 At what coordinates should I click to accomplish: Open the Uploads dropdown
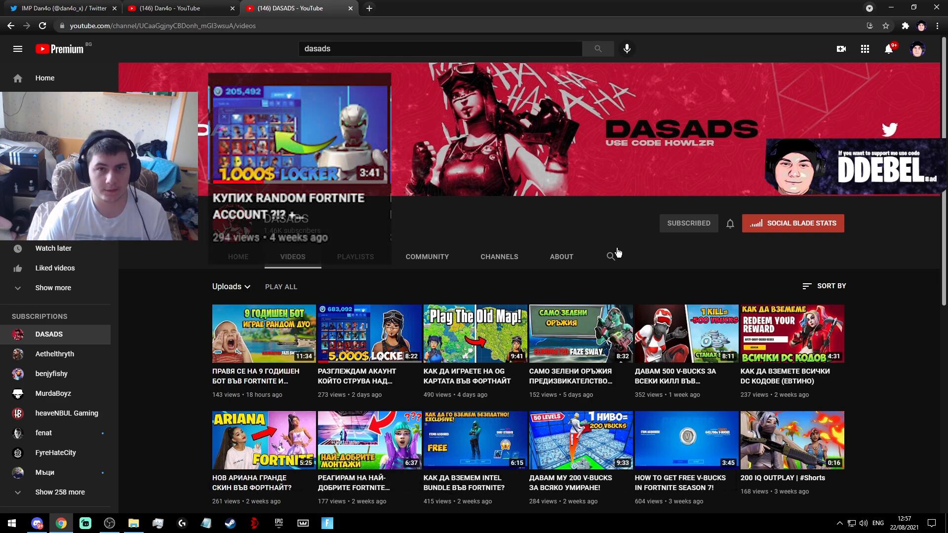[x=231, y=287]
